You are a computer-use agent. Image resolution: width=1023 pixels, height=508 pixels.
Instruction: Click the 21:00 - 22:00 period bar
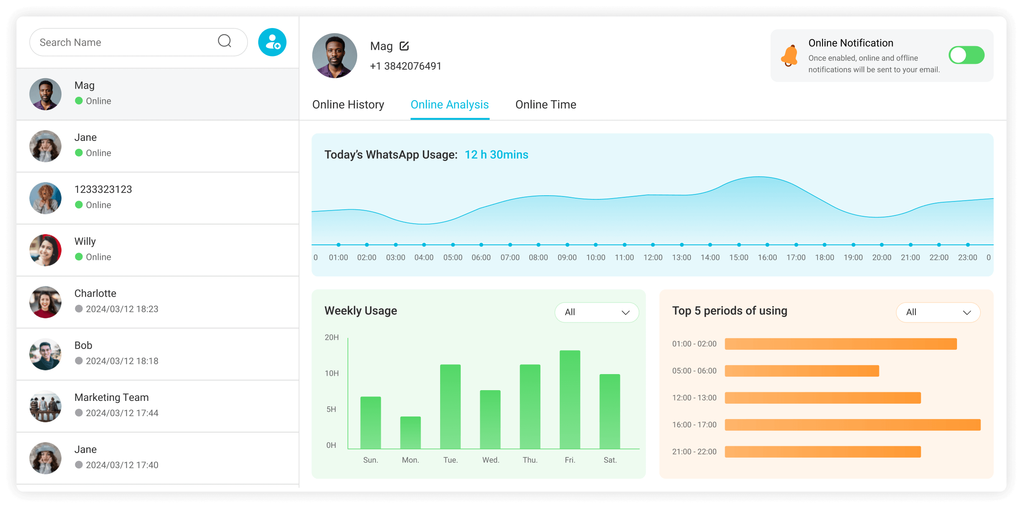click(823, 452)
